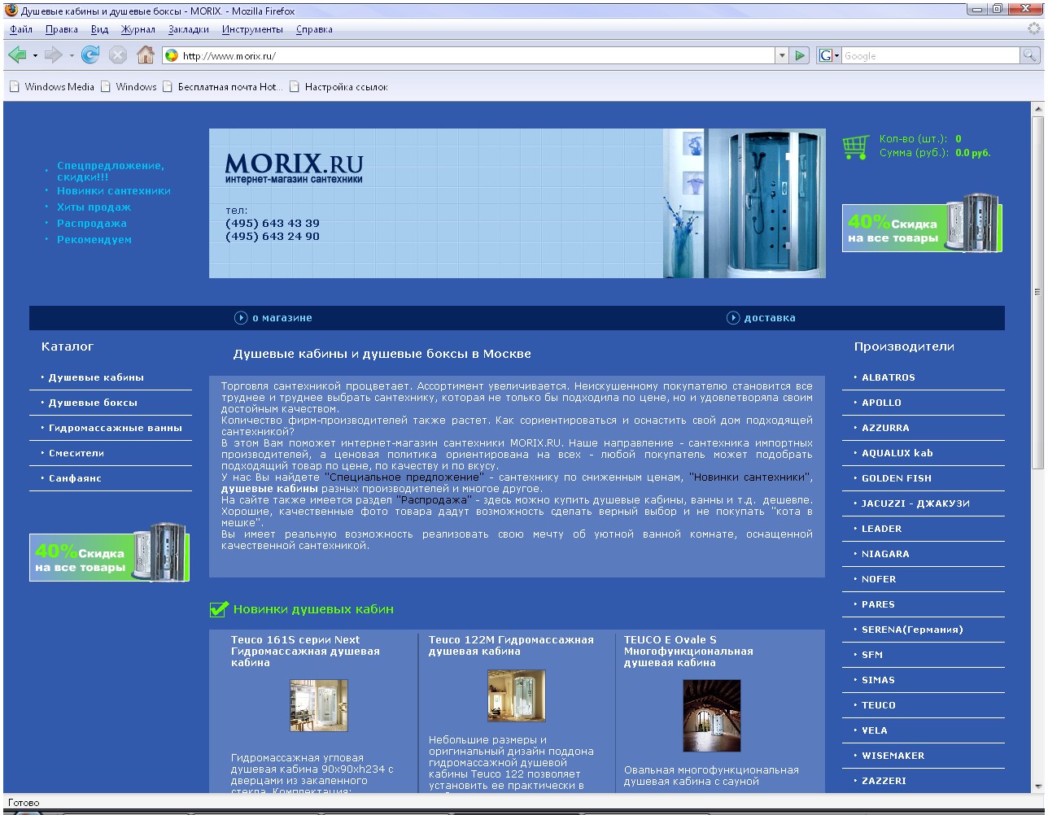Select the JACUZZI - ДЖАКУЗИ manufacturer

click(x=916, y=503)
